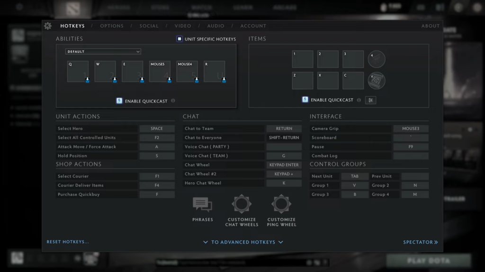
Task: Rebind Select All Controlled Units F2
Action: click(157, 137)
